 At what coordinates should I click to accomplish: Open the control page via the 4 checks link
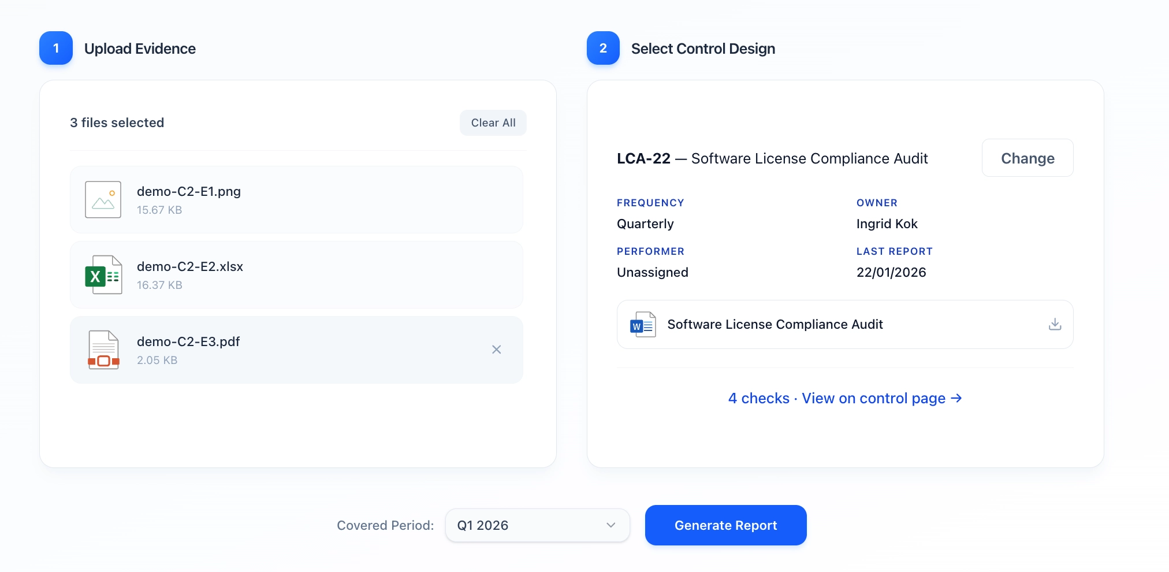[846, 398]
